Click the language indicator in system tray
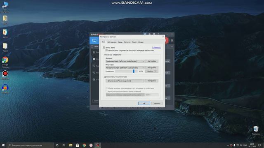 245,145
